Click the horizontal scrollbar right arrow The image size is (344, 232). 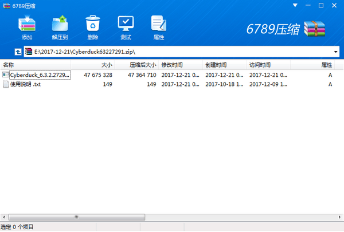[x=340, y=218]
